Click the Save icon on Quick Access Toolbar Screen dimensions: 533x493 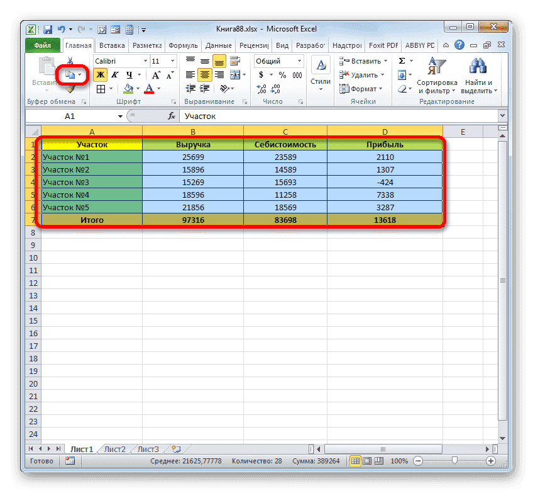47,29
